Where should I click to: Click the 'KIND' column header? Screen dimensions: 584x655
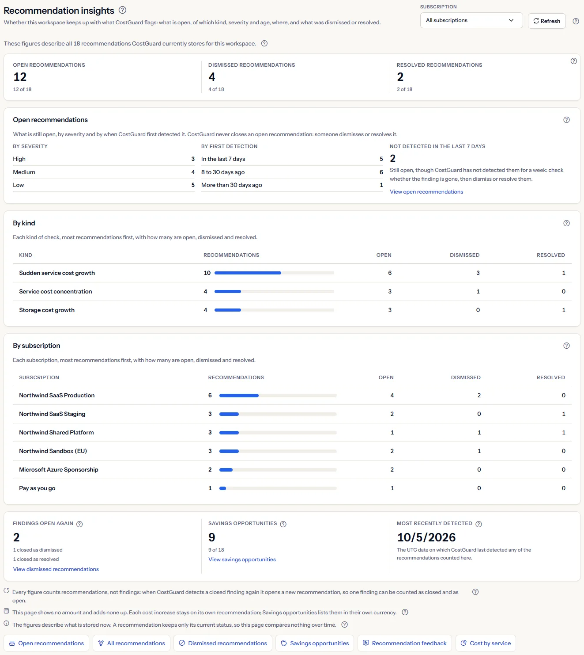[x=26, y=255]
